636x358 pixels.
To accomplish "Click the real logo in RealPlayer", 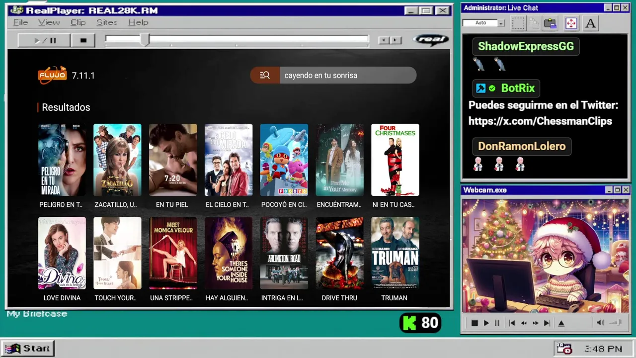I will pyautogui.click(x=430, y=40).
